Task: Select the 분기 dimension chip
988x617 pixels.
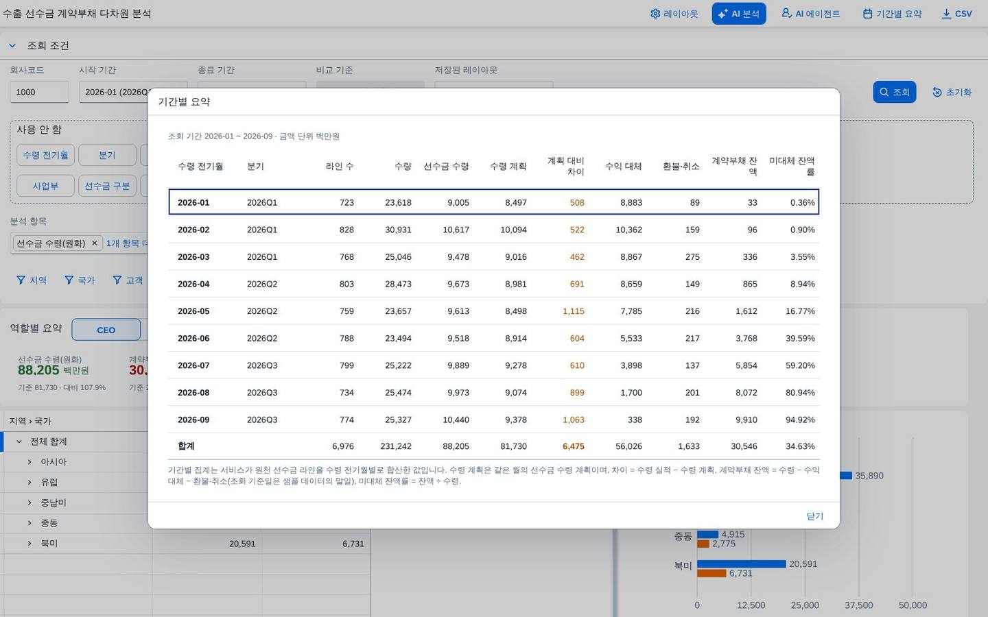Action: (x=107, y=155)
